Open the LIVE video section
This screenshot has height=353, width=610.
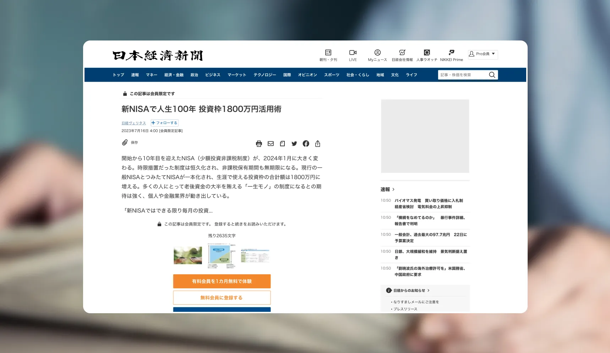[x=353, y=55]
